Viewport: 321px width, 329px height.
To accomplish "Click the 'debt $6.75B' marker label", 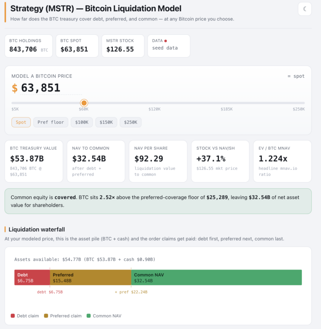I will 50,292.
